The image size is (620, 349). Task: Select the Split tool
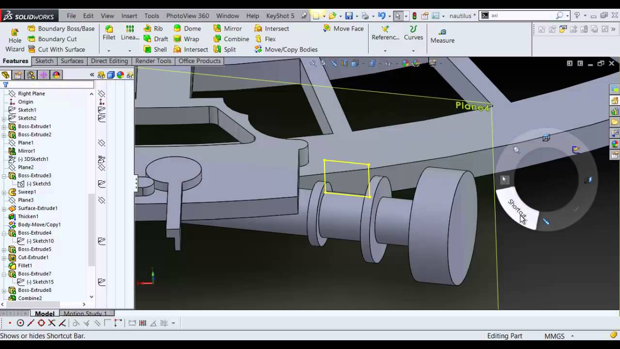pyautogui.click(x=224, y=49)
